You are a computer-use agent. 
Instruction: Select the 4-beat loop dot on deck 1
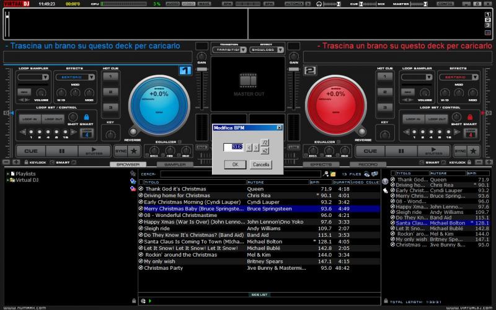48,132
